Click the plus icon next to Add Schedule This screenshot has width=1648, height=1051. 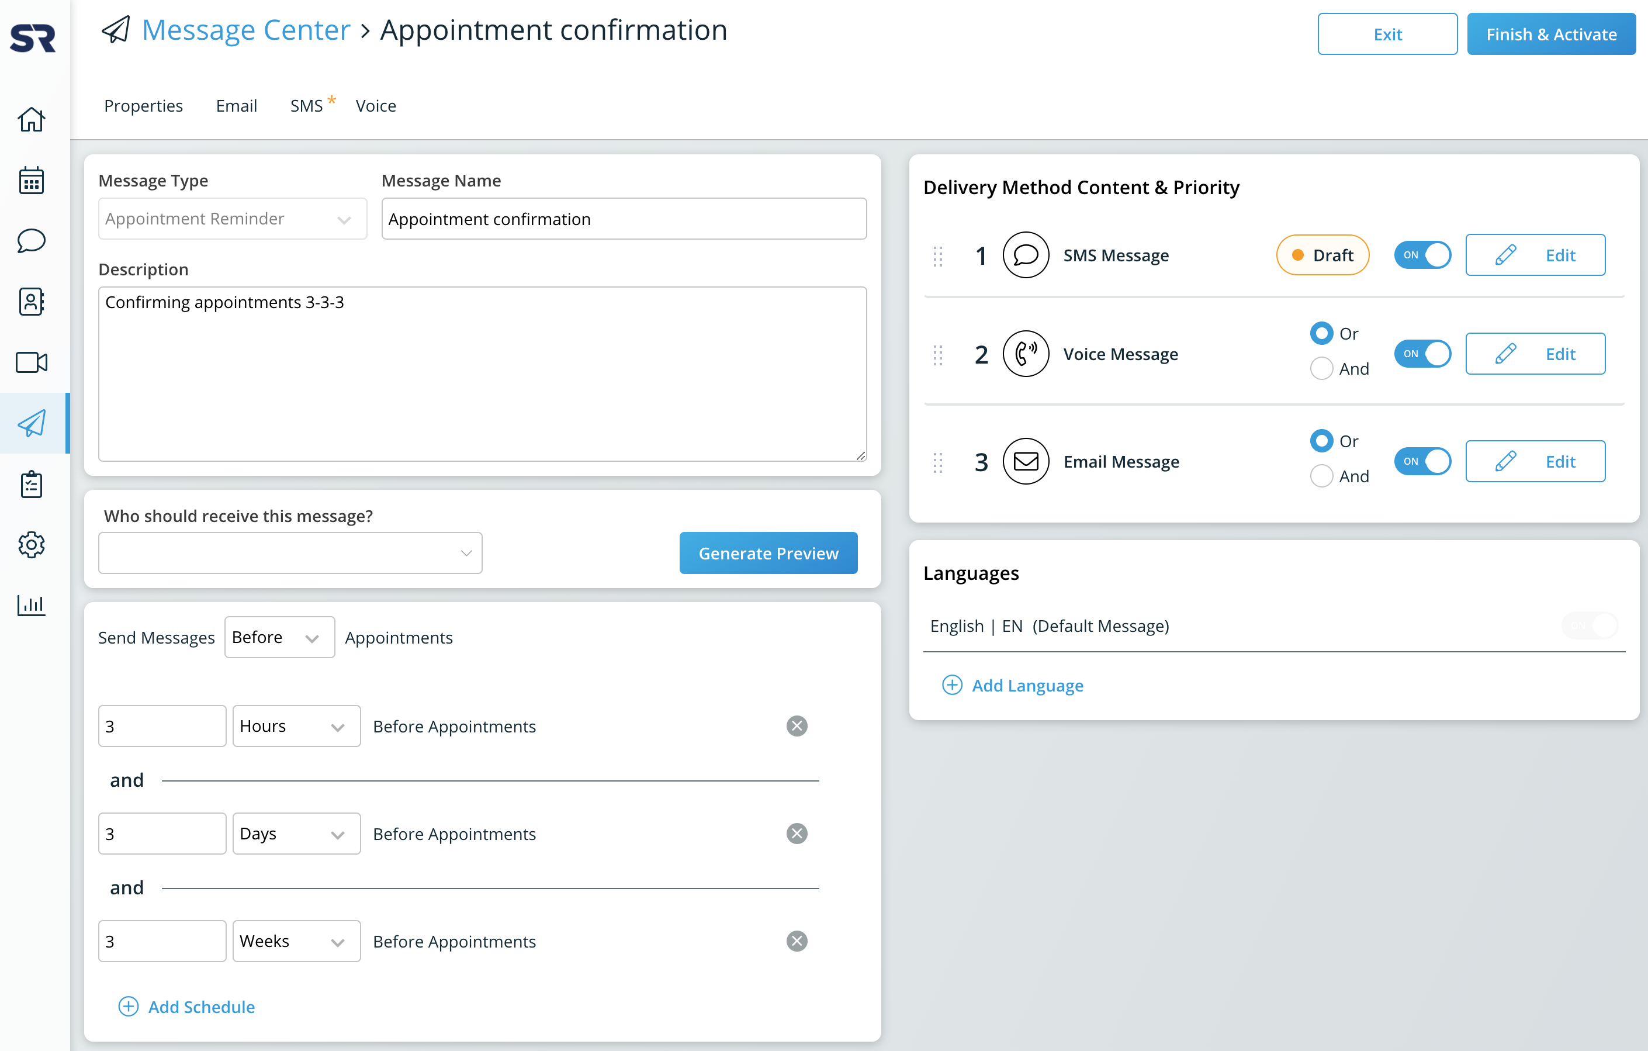[129, 1007]
